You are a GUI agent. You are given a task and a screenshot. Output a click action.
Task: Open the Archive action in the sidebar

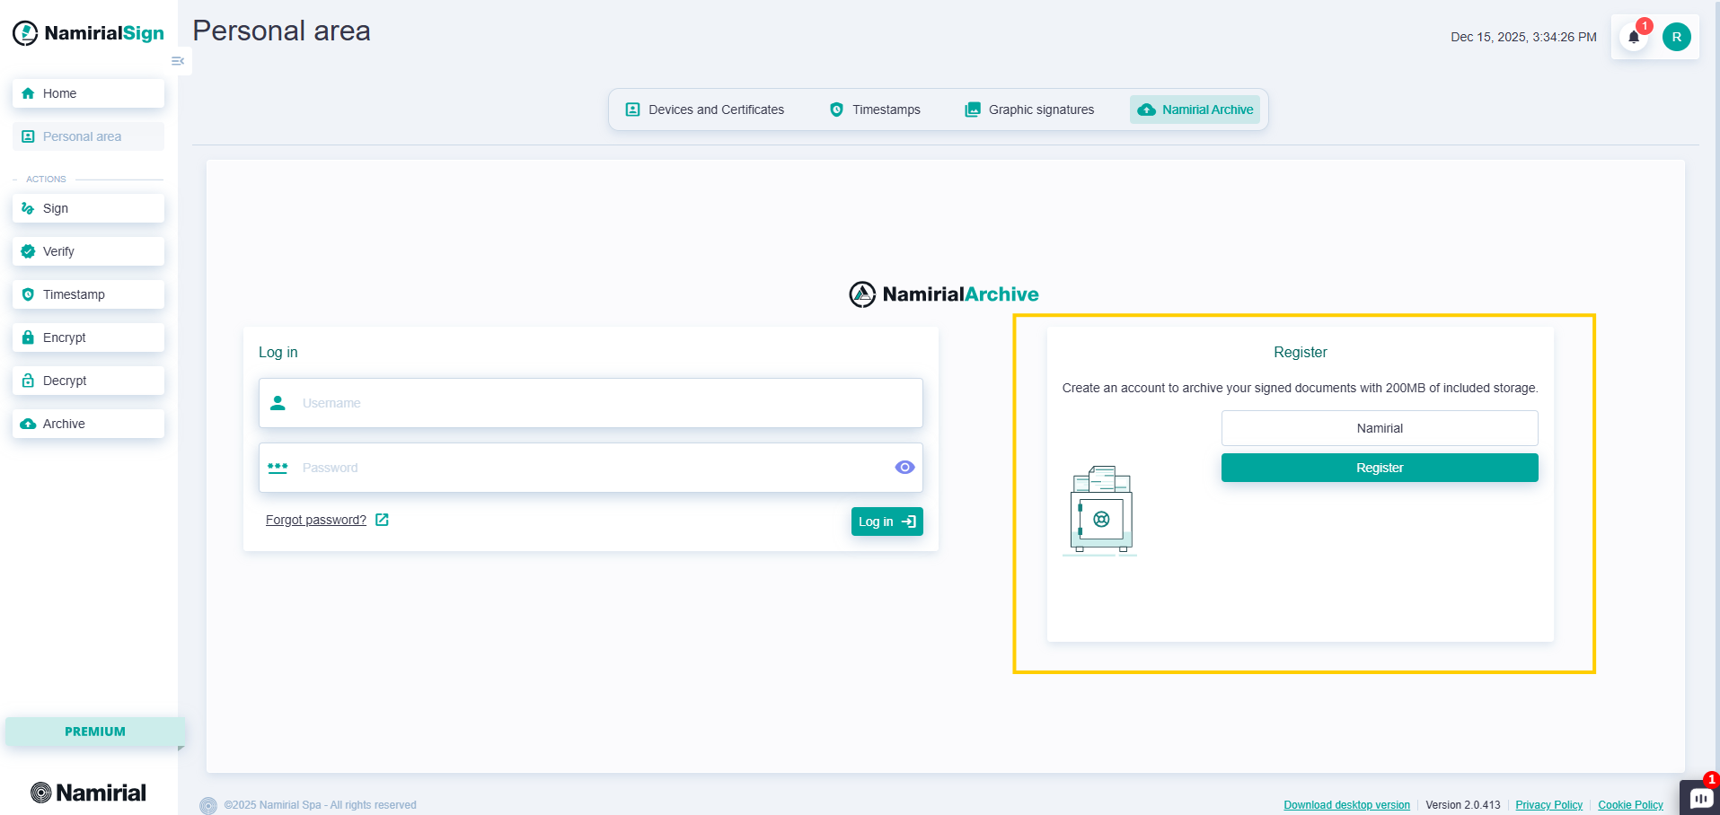(87, 423)
